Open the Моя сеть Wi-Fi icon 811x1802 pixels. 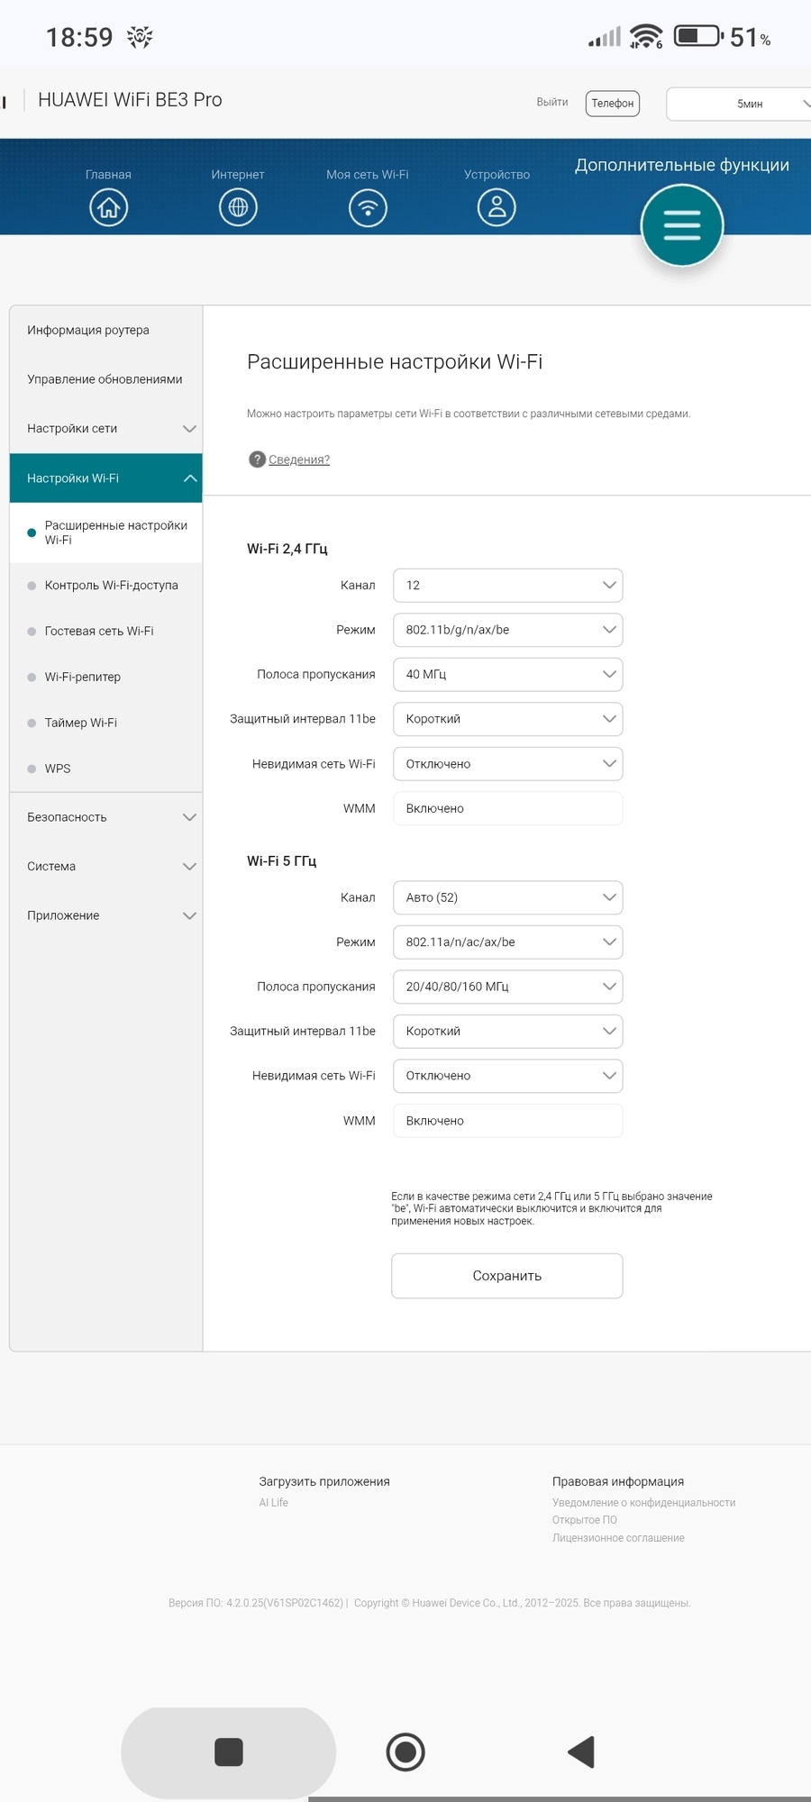pos(368,208)
